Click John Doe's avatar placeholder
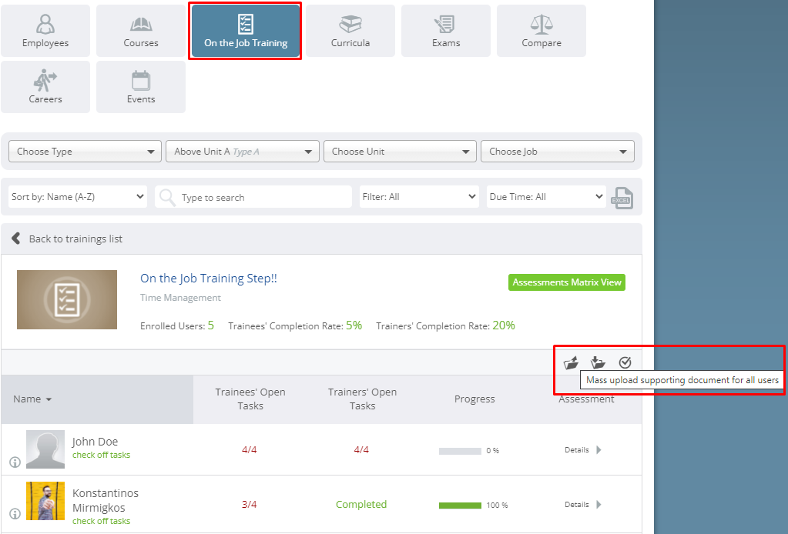 (45, 449)
